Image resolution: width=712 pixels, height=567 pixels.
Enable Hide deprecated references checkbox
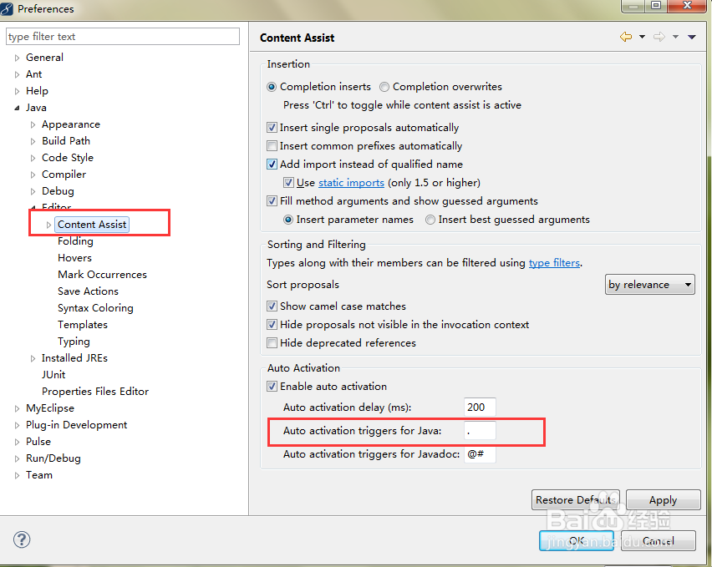(x=272, y=343)
